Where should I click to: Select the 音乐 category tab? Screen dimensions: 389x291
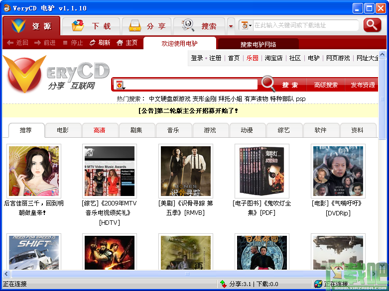pos(173,130)
